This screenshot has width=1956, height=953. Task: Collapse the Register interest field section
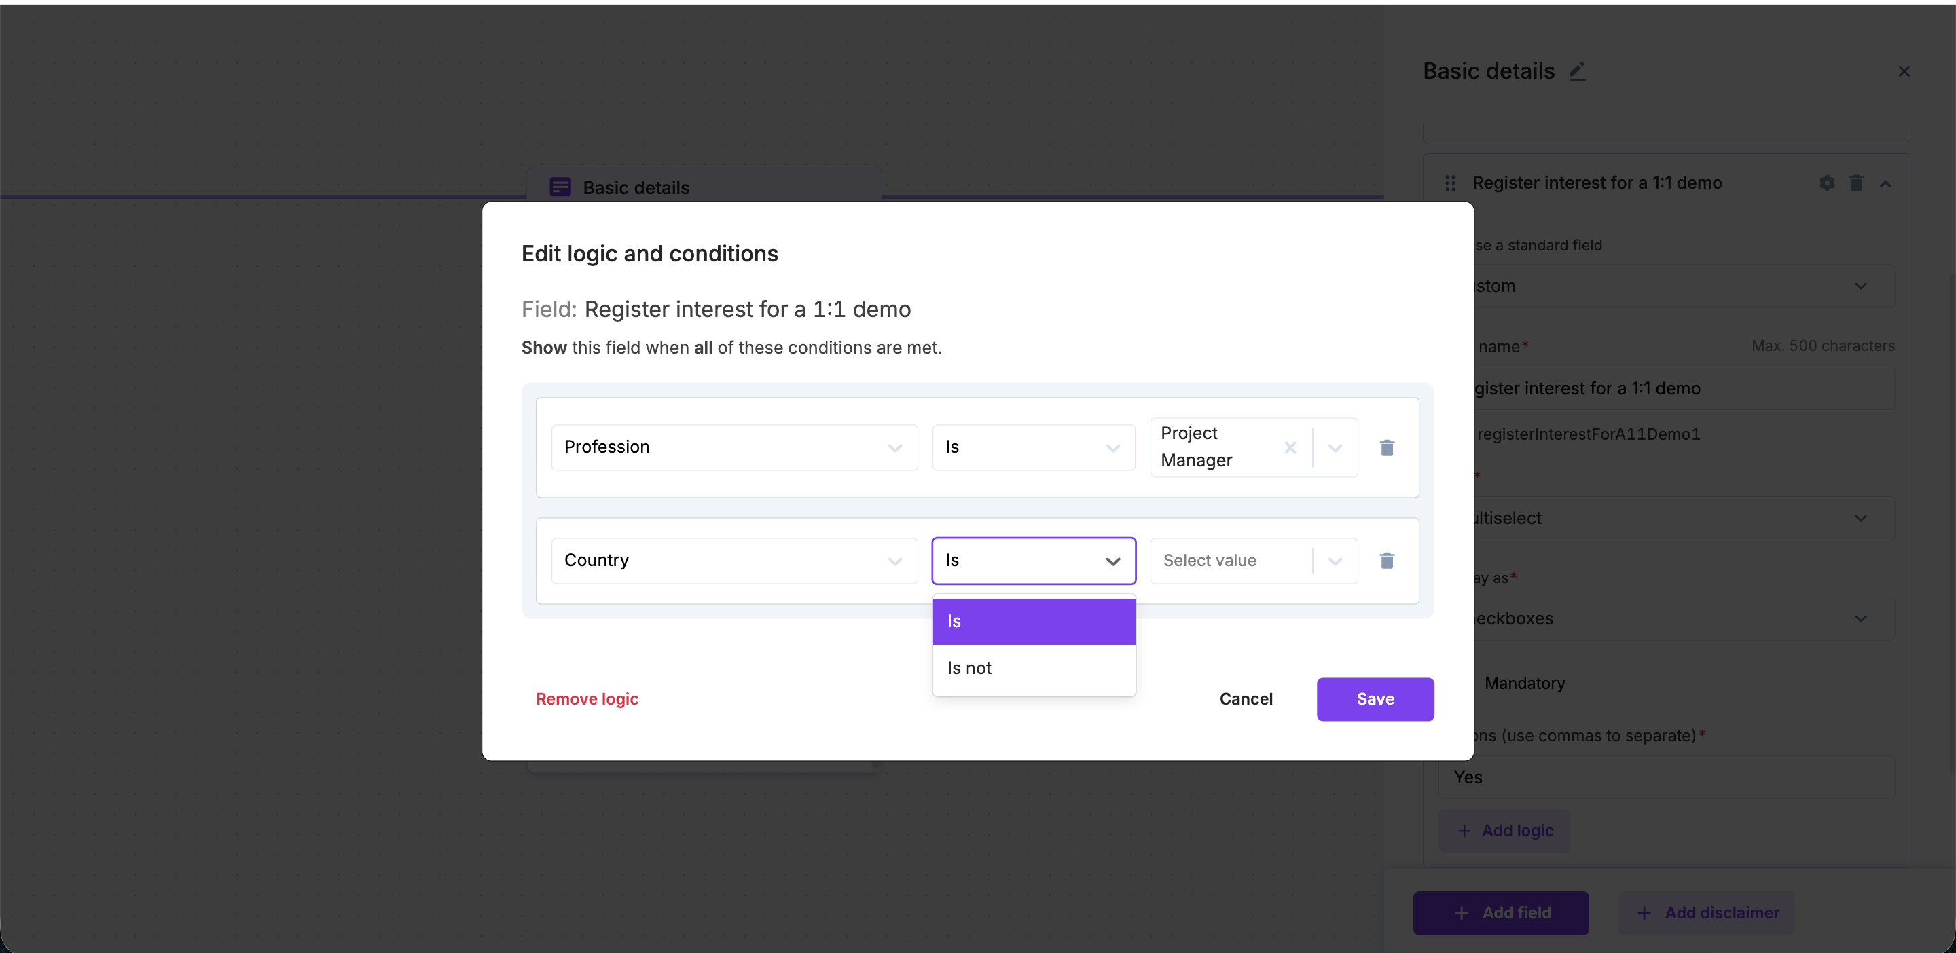1885,184
